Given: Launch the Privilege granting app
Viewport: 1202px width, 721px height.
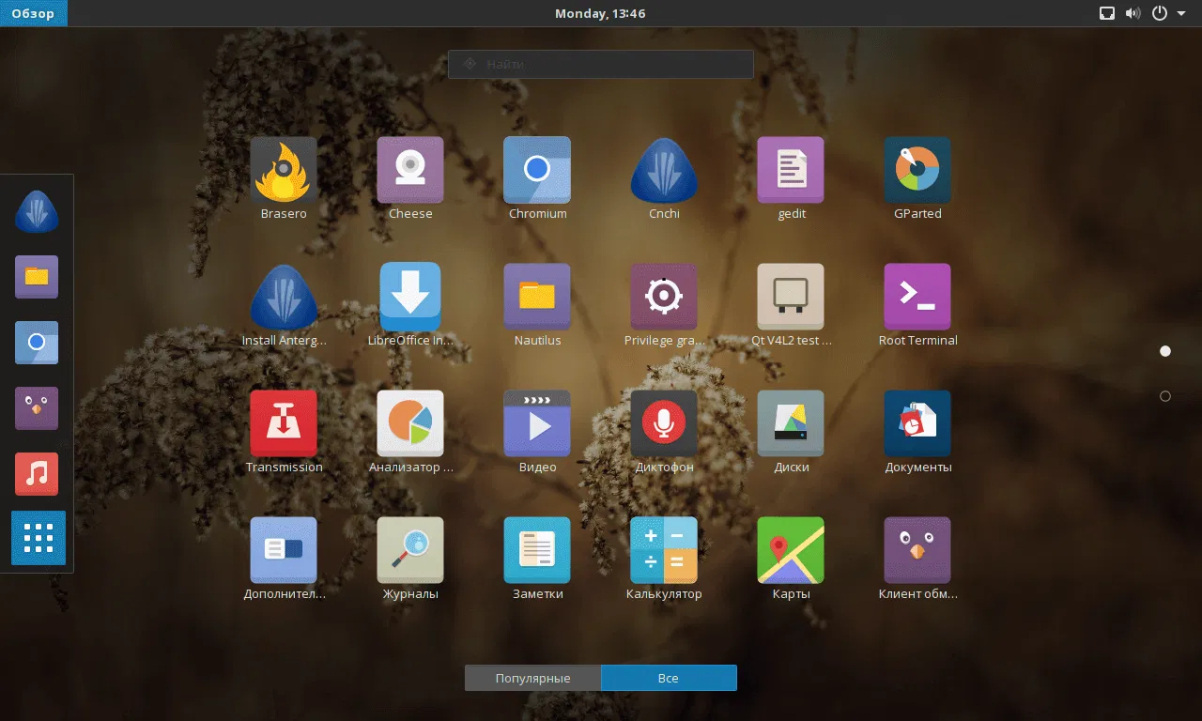Looking at the screenshot, I should click(x=664, y=297).
